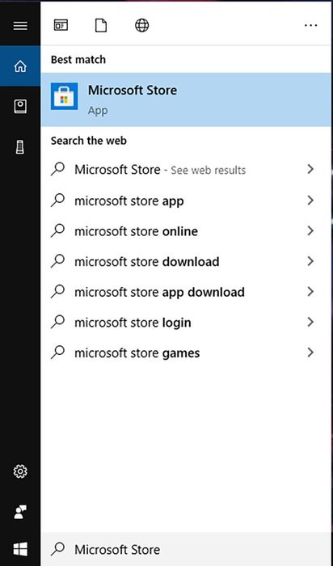Screen dimensions: 333x566
Task: Expand arrow beside 'microsoft store online'
Action: point(310,231)
